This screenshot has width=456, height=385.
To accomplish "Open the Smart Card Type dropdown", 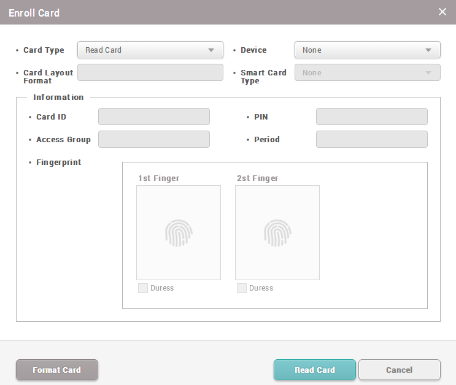I will (x=367, y=73).
